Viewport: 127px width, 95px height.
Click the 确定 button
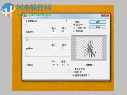click(x=98, y=22)
